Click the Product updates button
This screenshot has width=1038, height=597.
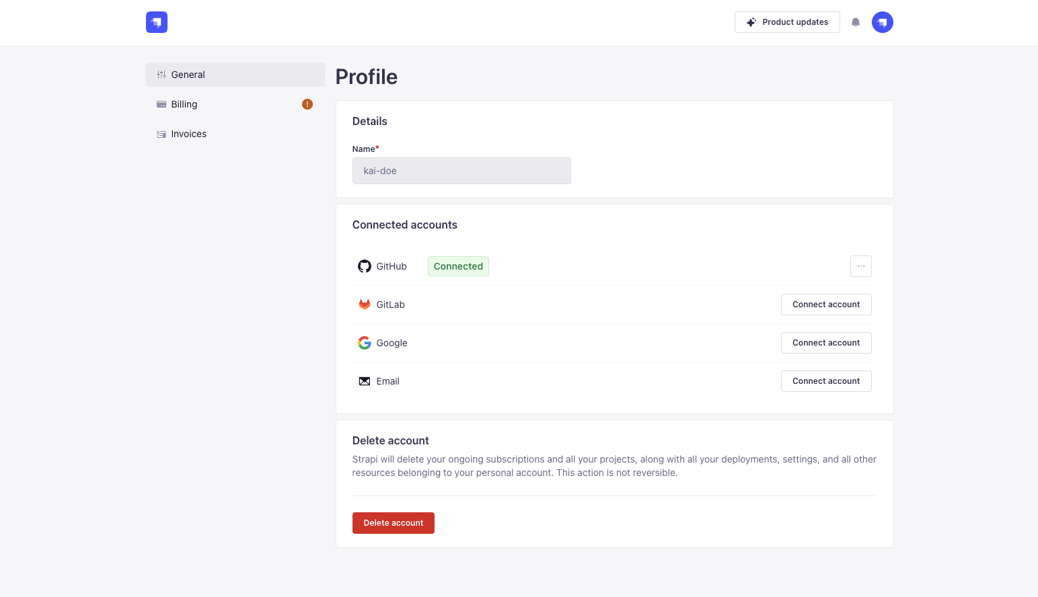pyautogui.click(x=787, y=22)
